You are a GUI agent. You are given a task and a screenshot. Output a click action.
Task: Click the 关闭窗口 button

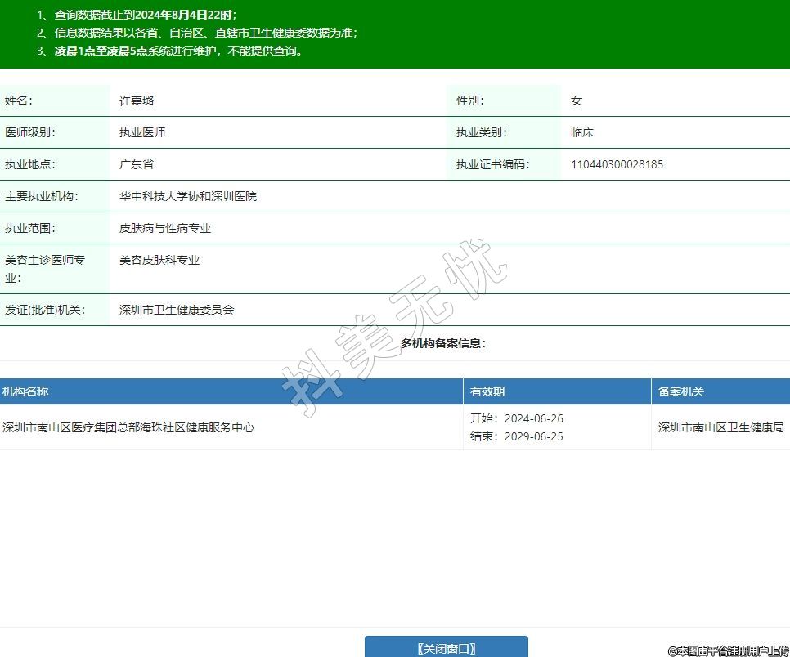coord(446,648)
